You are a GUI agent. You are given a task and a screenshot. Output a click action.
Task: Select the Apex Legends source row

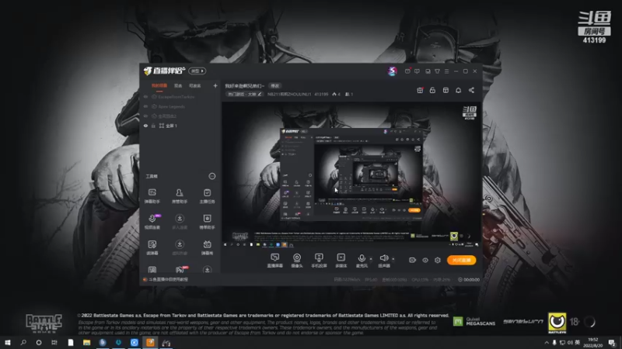tap(180, 106)
